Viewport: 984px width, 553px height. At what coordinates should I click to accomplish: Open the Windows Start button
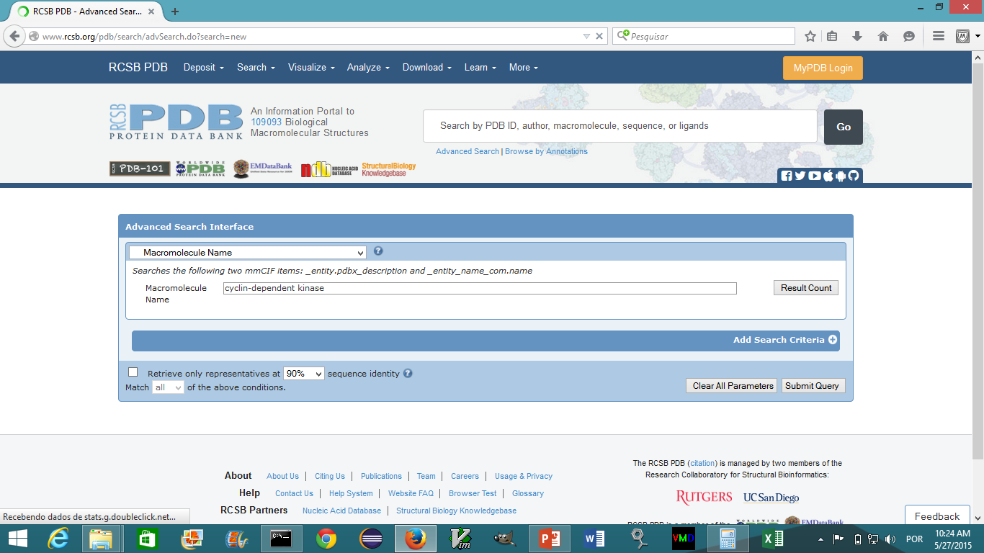coord(17,539)
